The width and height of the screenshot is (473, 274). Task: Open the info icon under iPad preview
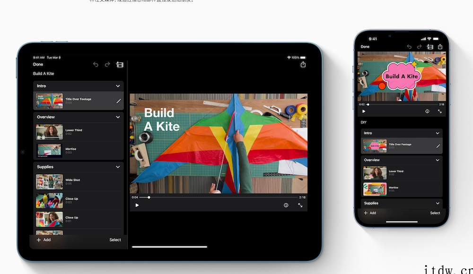(286, 205)
